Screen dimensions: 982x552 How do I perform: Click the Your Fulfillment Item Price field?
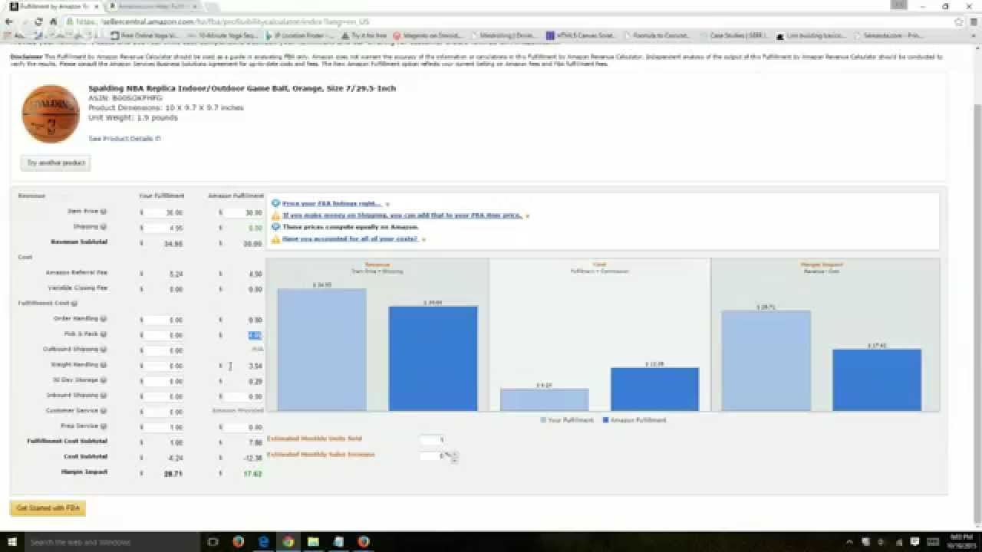165,212
